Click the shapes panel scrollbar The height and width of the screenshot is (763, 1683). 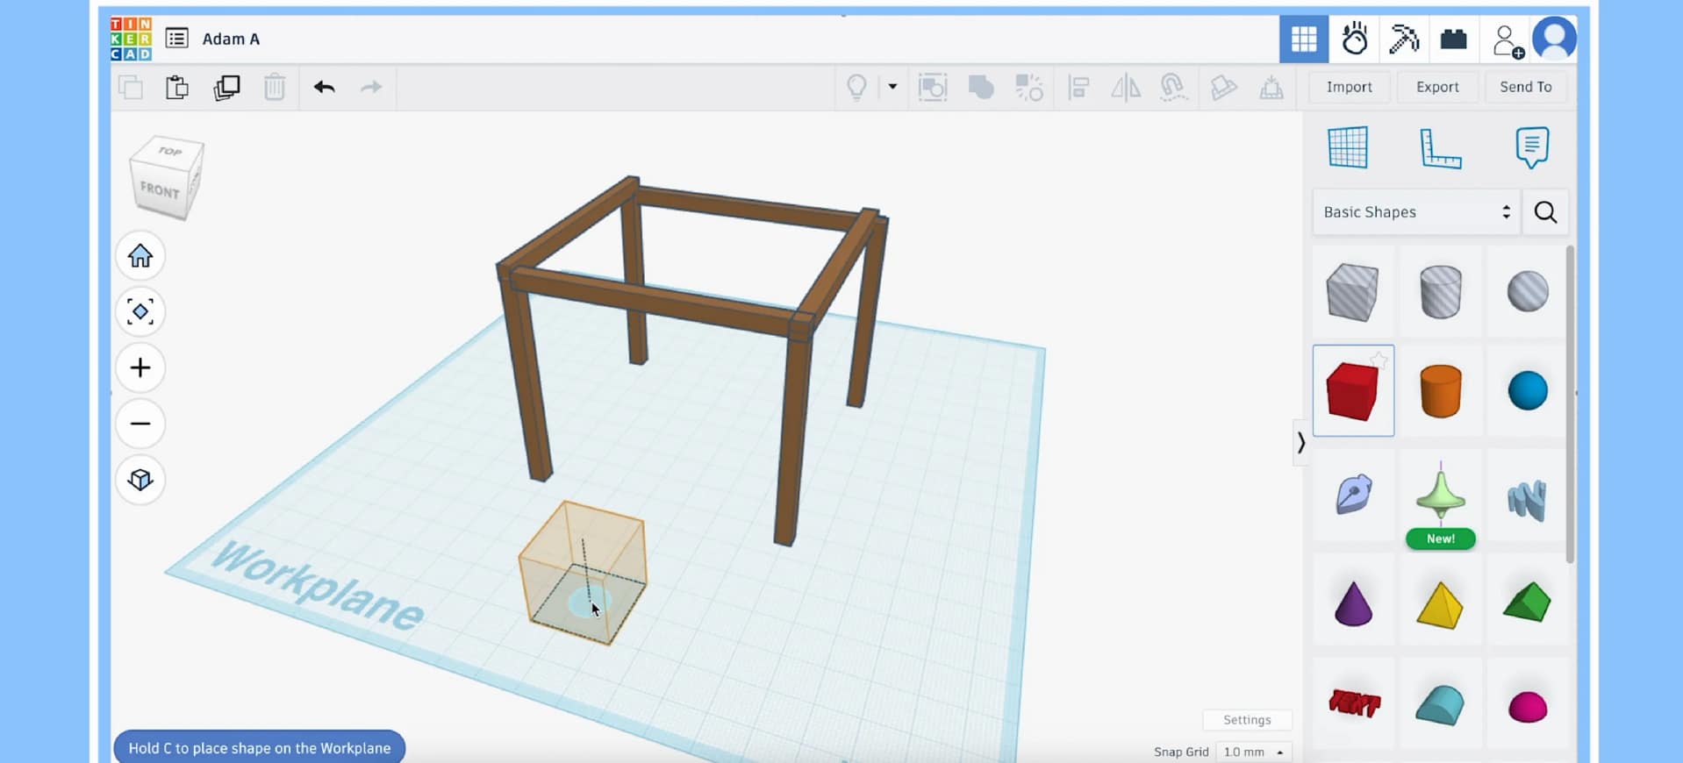[1570, 404]
